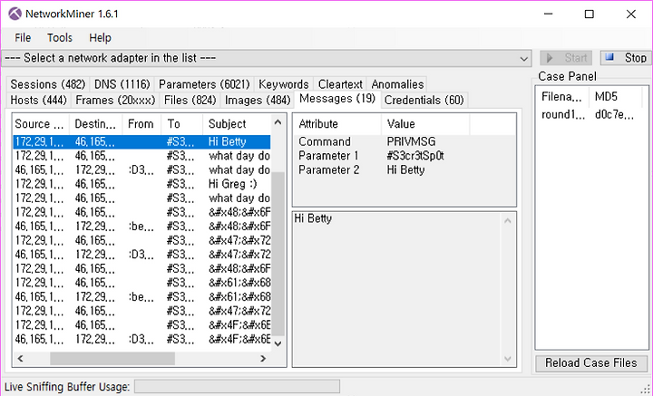Switch to the Sessions (482) tab
Screen dimensions: 653x396
coord(48,84)
